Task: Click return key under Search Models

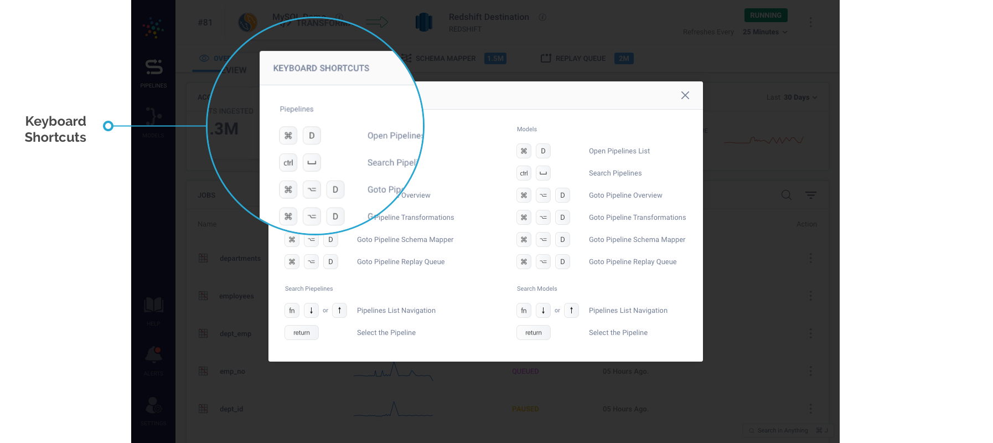Action: click(x=534, y=333)
